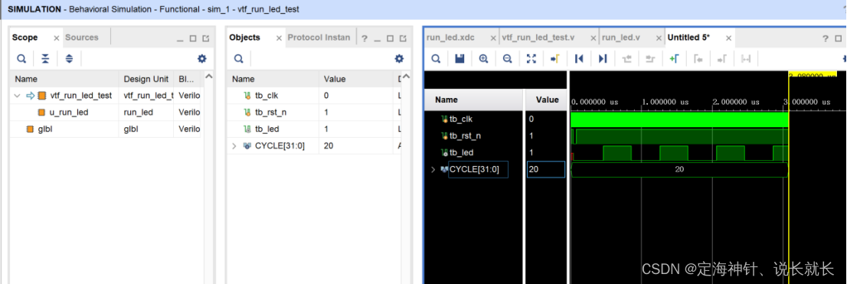Open help for the Objects panel

click(364, 38)
